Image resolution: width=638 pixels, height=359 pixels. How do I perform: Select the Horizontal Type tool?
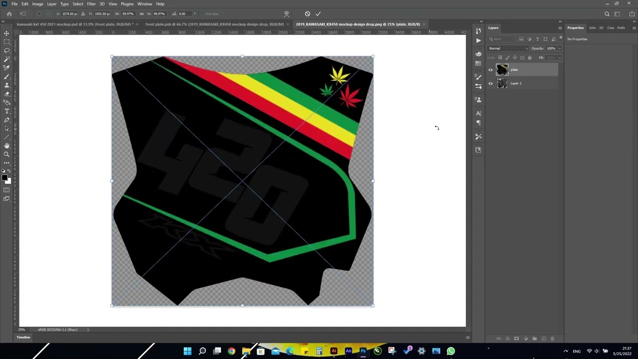click(7, 111)
